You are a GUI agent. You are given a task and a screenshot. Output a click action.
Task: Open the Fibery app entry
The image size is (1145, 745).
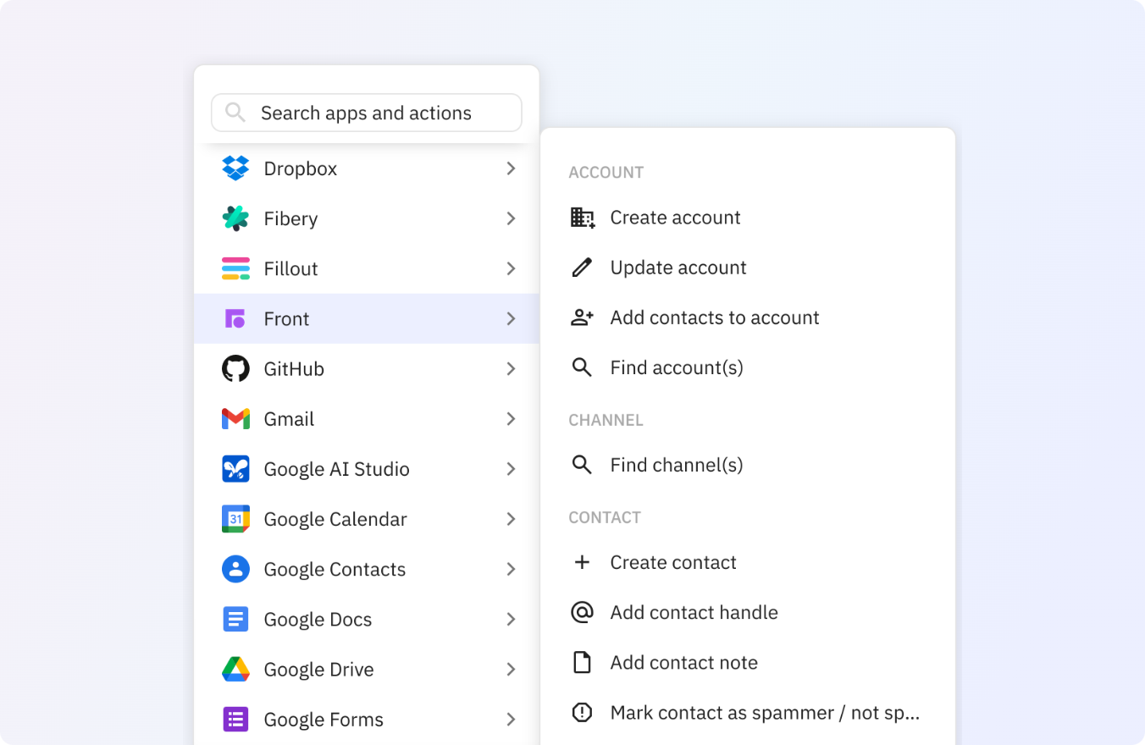click(x=367, y=218)
